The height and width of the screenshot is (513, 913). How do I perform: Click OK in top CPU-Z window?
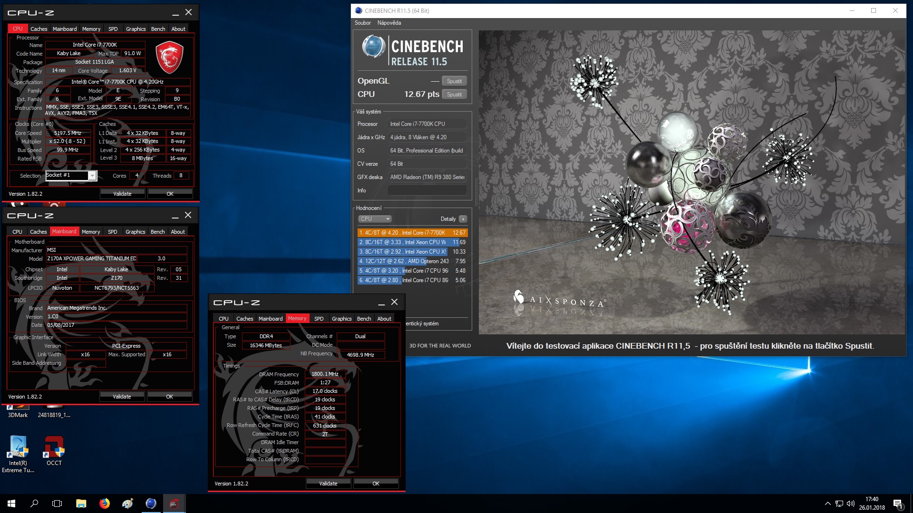click(170, 194)
